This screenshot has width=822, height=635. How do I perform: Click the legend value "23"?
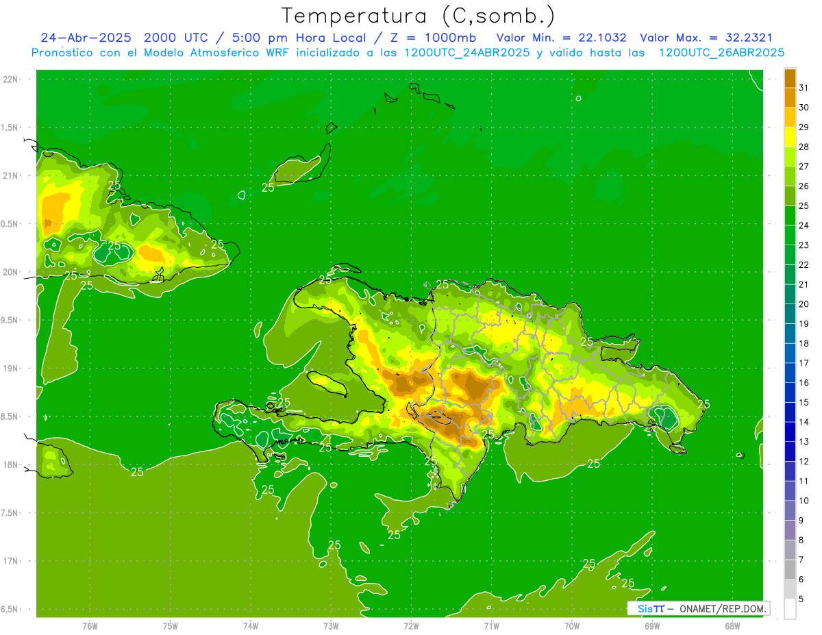pyautogui.click(x=804, y=245)
